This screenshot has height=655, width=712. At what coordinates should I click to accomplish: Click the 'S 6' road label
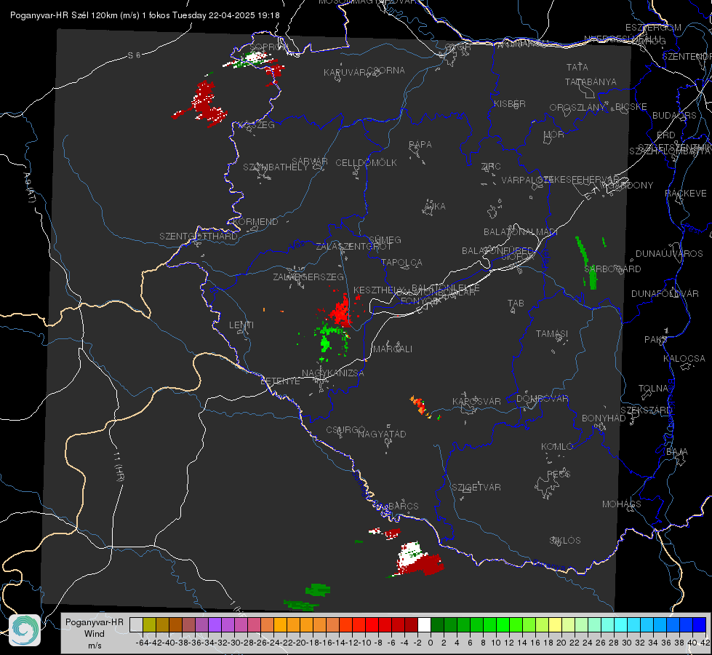pos(134,55)
